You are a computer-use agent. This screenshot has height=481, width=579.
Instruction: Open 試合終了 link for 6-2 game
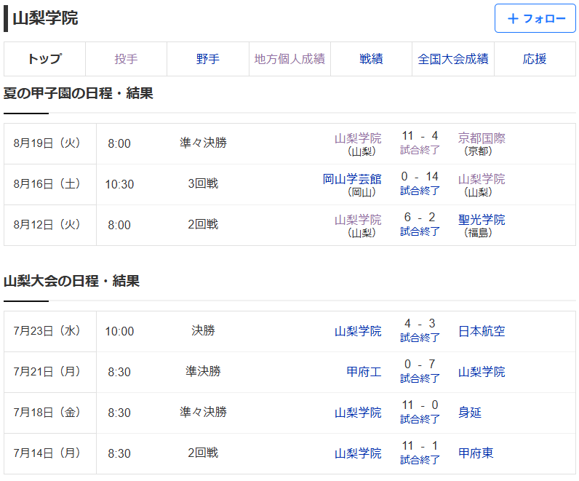coord(420,231)
